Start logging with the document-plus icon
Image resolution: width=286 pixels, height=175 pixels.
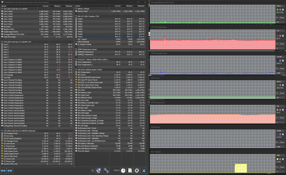(130, 171)
